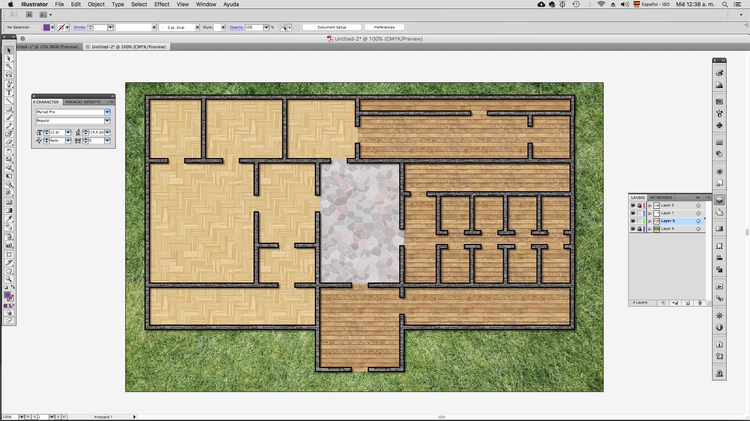
Task: Select the Gradient tool
Action: [x=9, y=210]
